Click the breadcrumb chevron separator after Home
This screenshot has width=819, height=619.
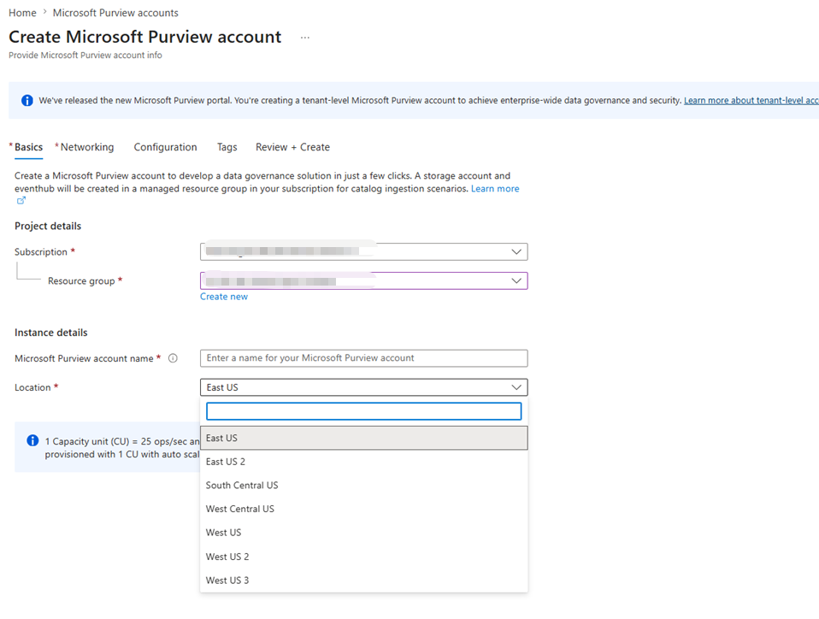[44, 13]
